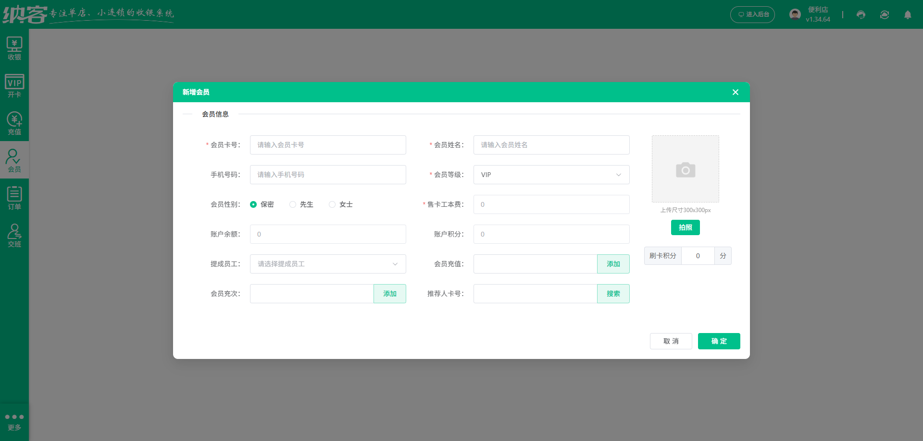Viewport: 923px width, 441px height.
Task: Click 添加 next to 会员充次
Action: [390, 294]
